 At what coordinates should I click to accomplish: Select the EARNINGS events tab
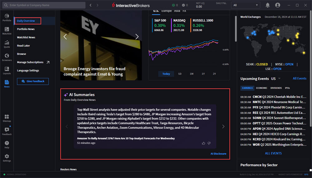tap(247, 88)
